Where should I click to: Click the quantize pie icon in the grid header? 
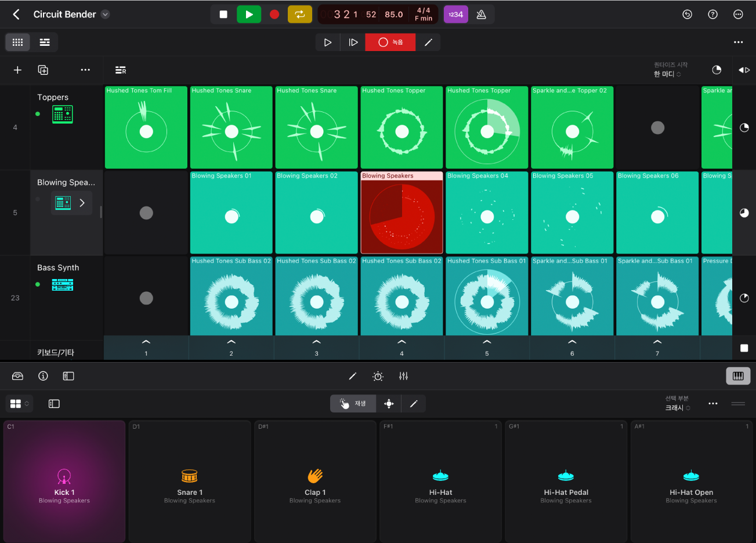717,70
